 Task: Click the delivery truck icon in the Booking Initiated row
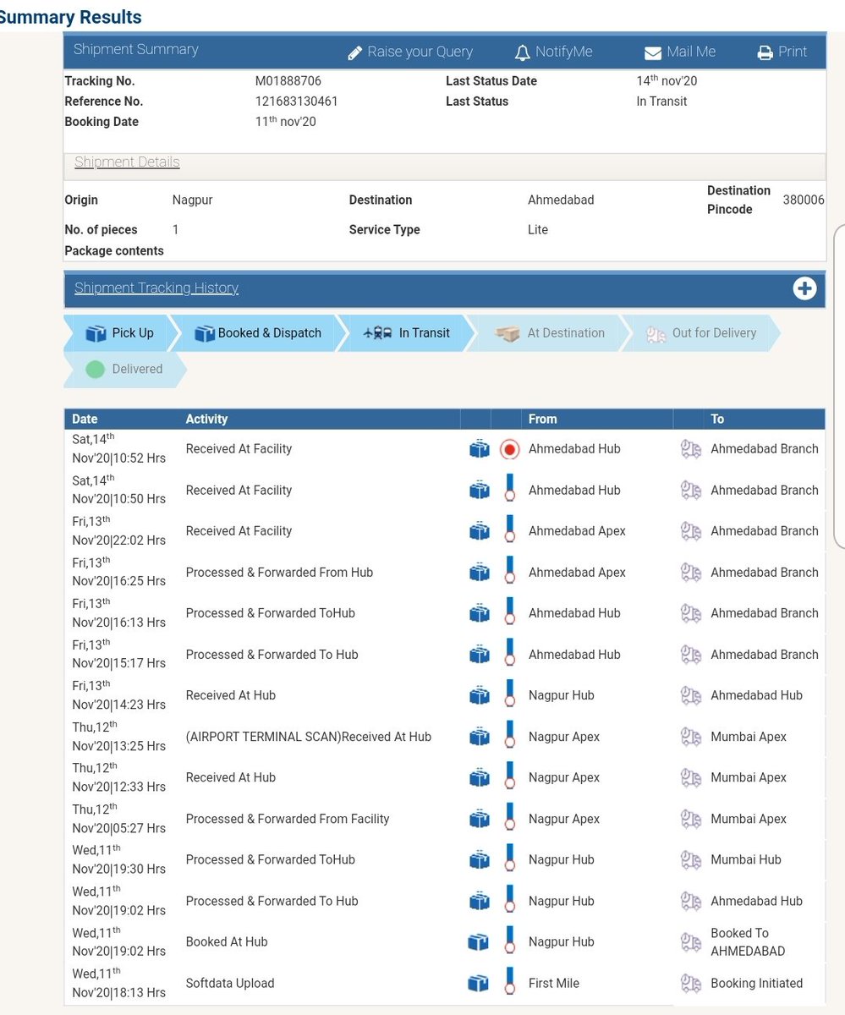(x=691, y=983)
